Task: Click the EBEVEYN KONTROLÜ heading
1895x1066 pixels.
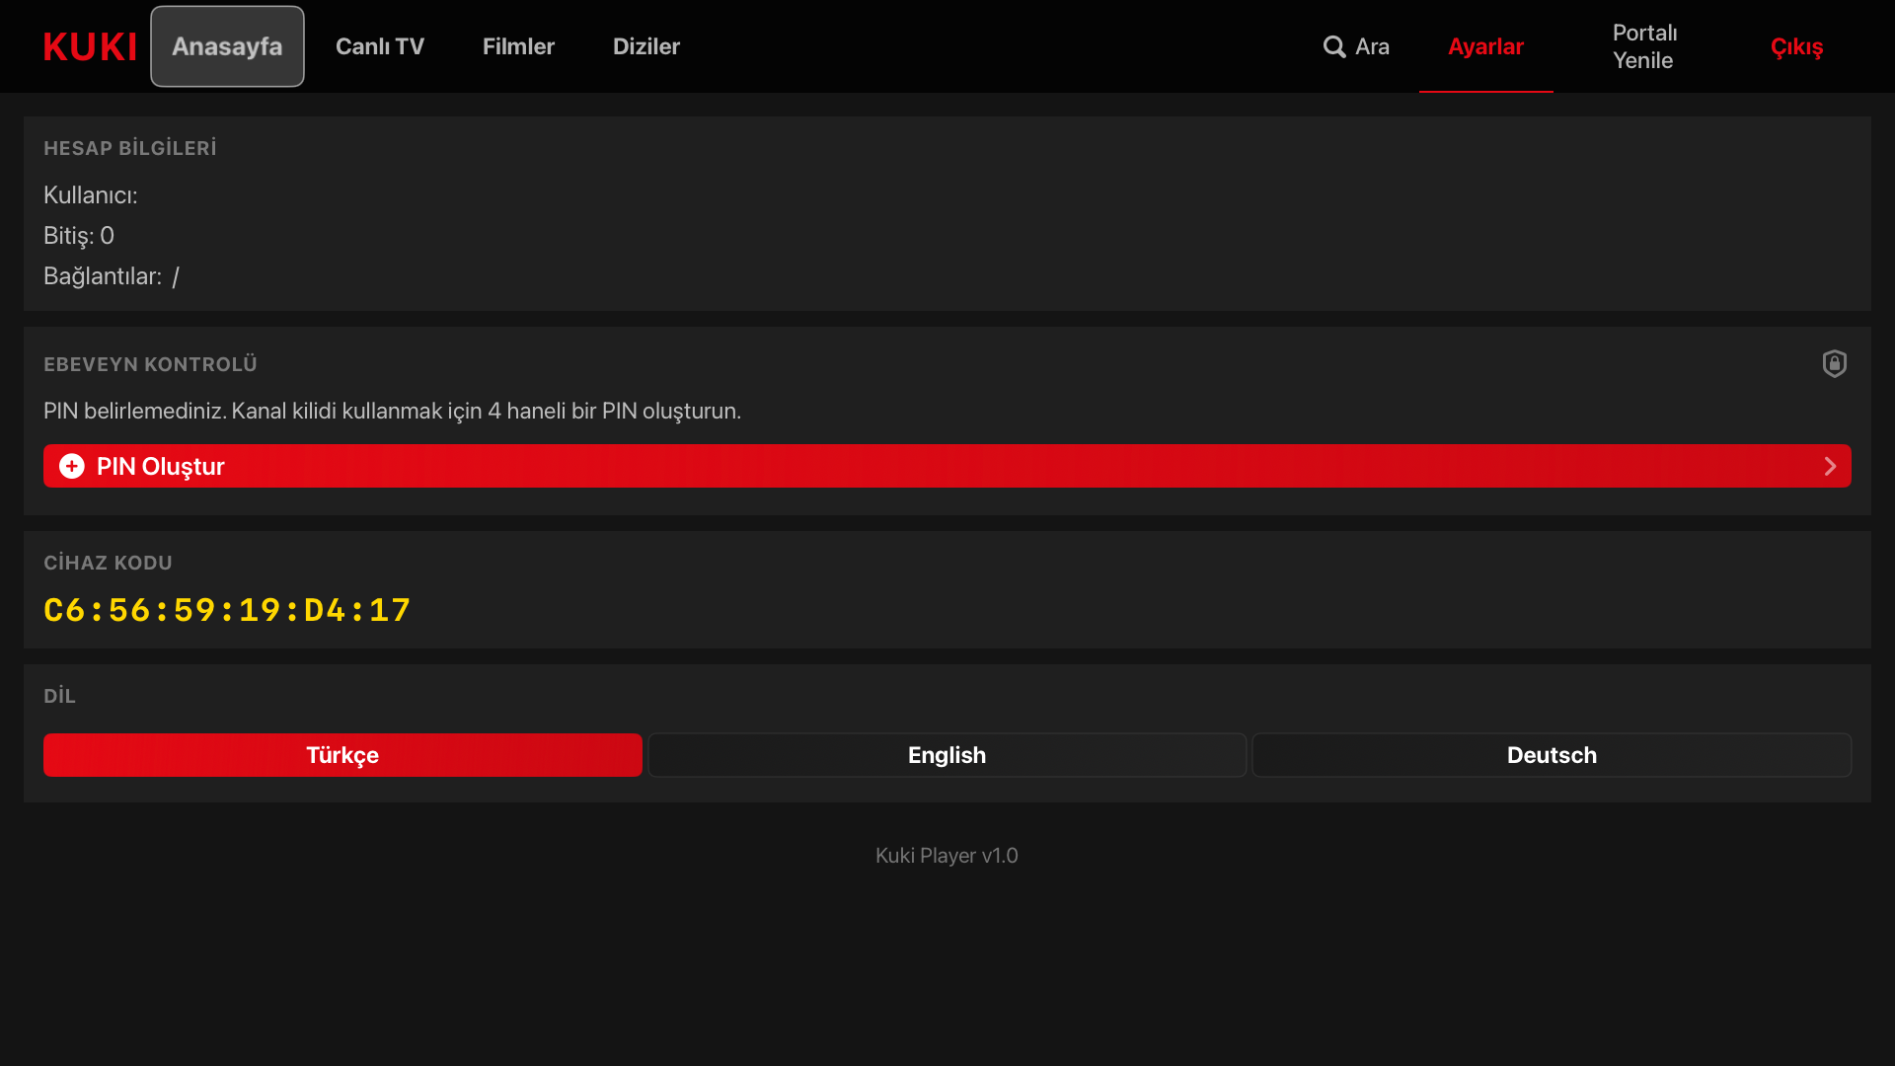Action: [x=150, y=364]
